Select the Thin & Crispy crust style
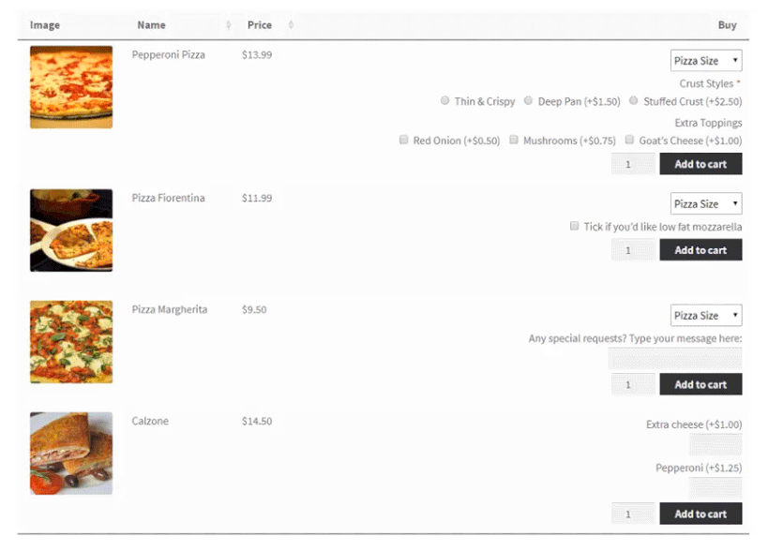This screenshot has height=551, width=768. pos(445,100)
